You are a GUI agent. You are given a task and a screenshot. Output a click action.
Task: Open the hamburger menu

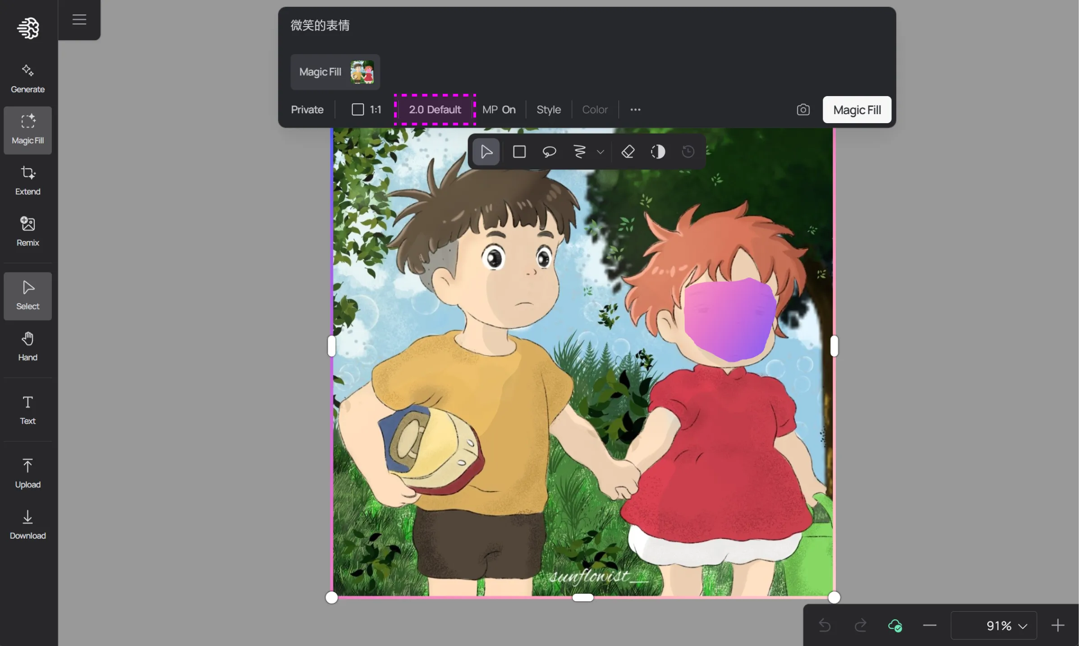pos(79,19)
